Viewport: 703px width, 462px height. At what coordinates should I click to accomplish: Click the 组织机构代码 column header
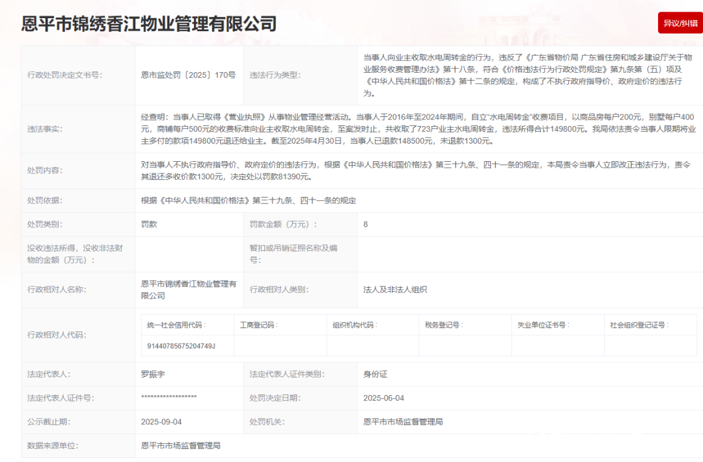tap(355, 325)
